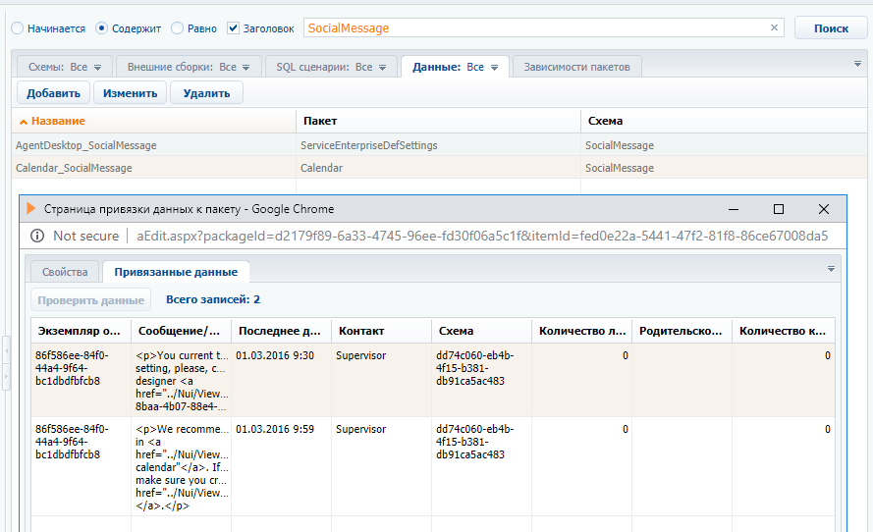Maximize the data binding popup window

click(x=778, y=209)
